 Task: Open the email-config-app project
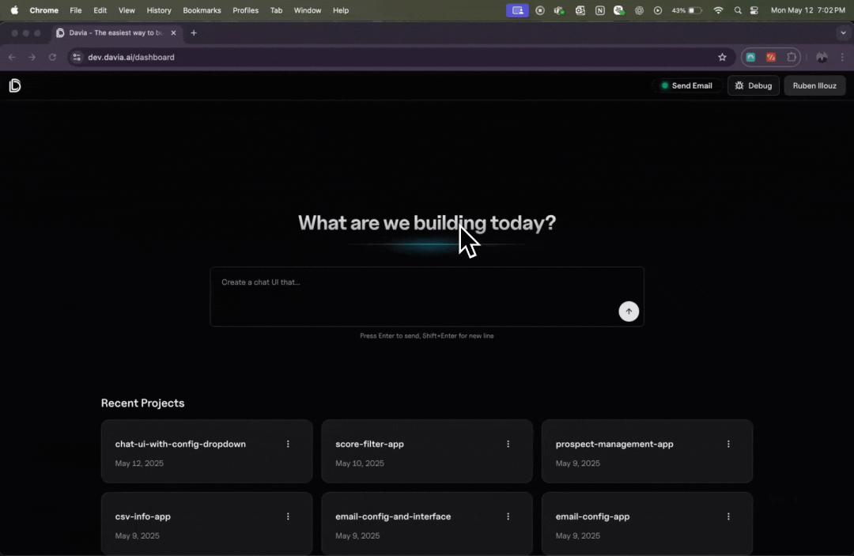647,524
